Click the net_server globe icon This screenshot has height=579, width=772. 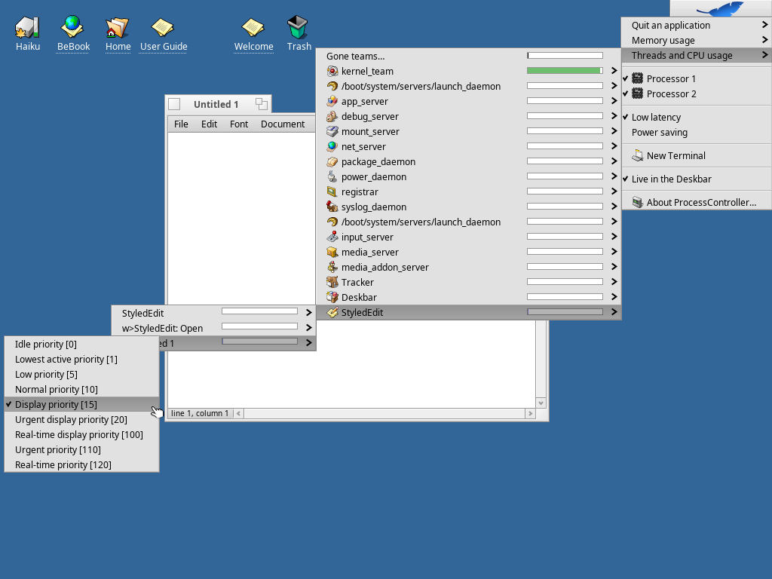[x=332, y=146]
